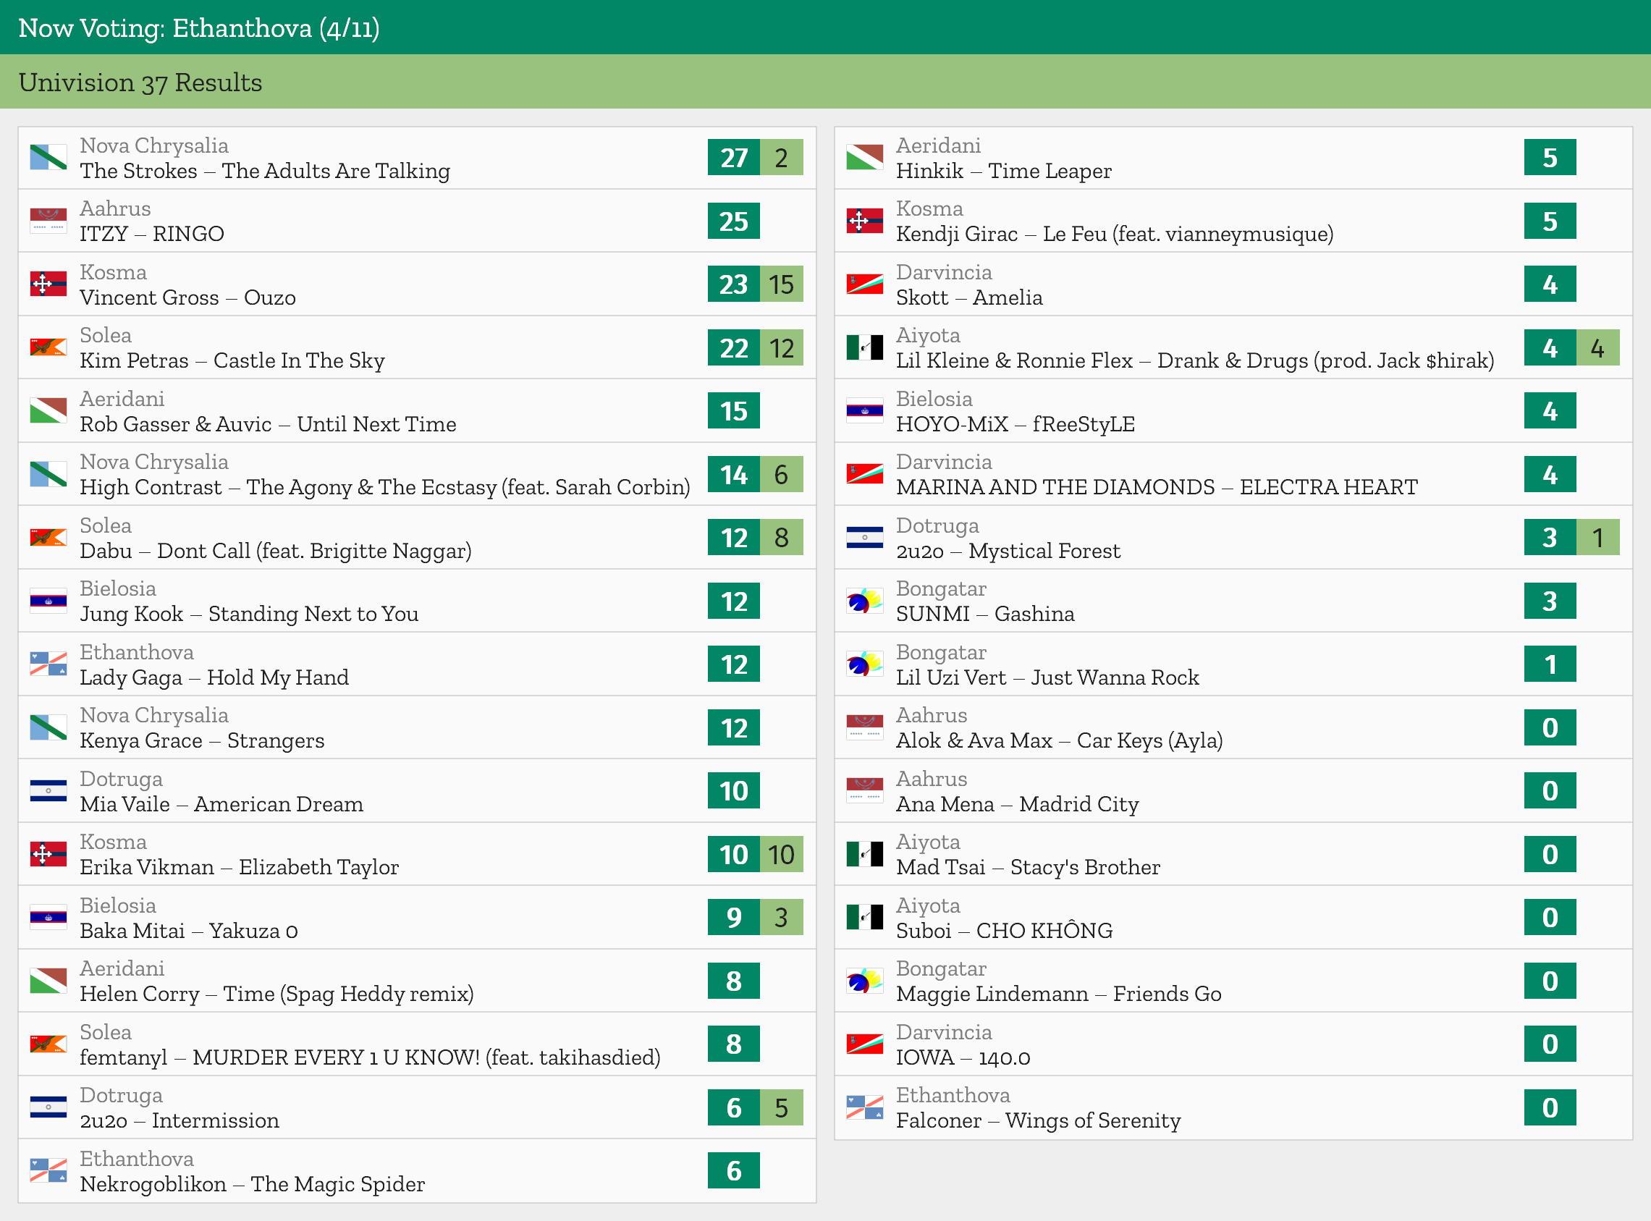The height and width of the screenshot is (1221, 1651).
Task: Click the light green 3 points for Baka Mitai
Action: [x=781, y=917]
